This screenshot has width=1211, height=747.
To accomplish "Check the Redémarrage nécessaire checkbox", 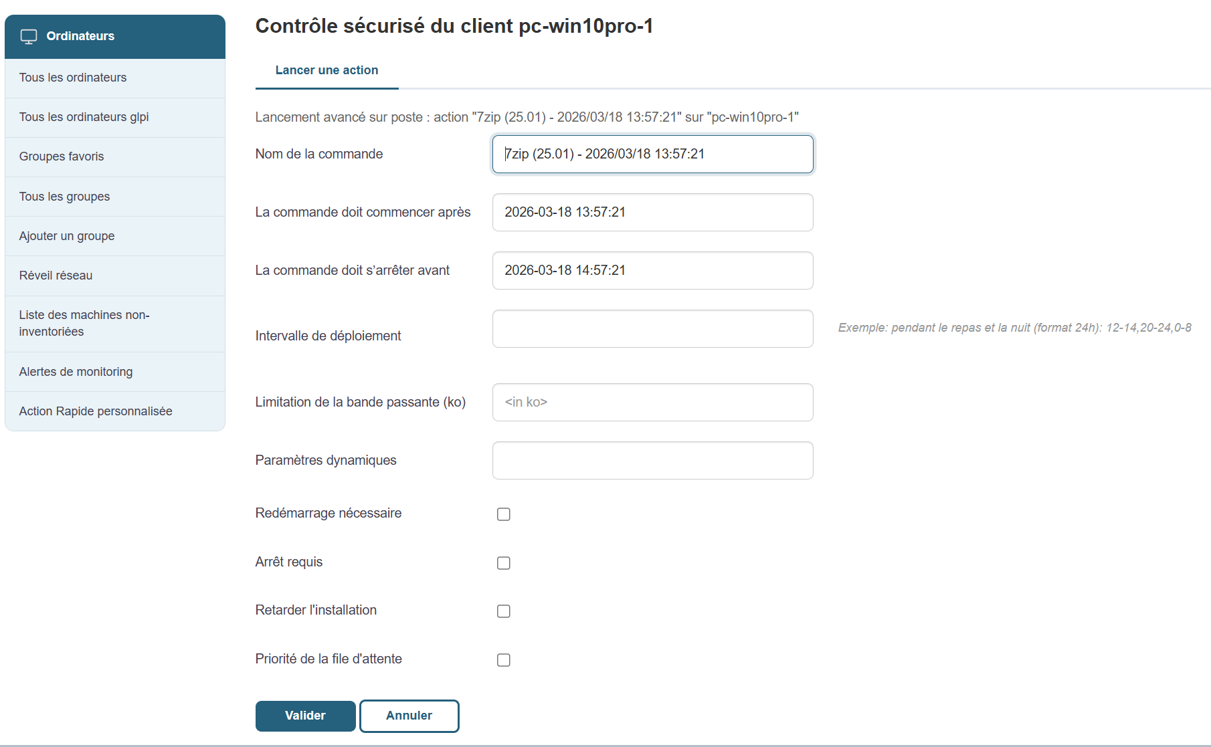I will point(504,514).
